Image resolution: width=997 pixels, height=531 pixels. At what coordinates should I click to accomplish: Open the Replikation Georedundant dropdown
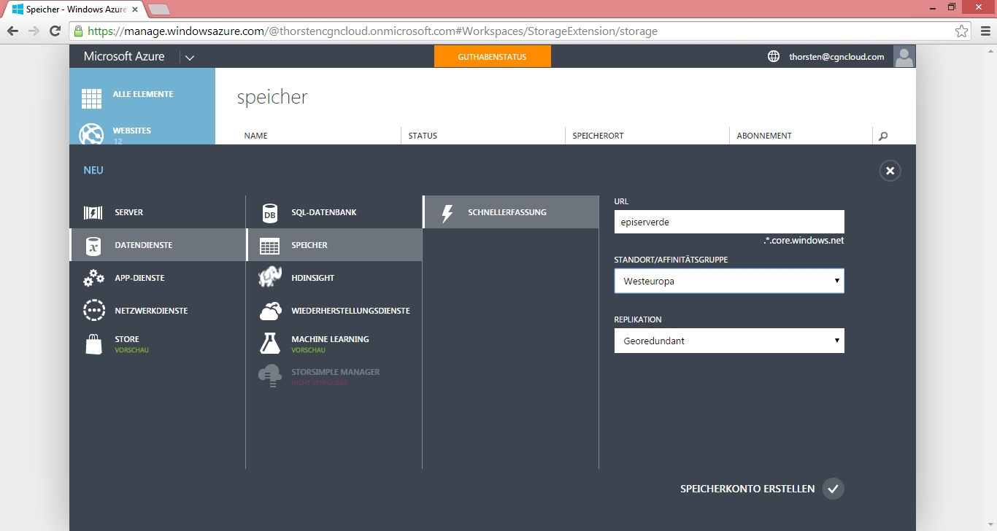728,341
